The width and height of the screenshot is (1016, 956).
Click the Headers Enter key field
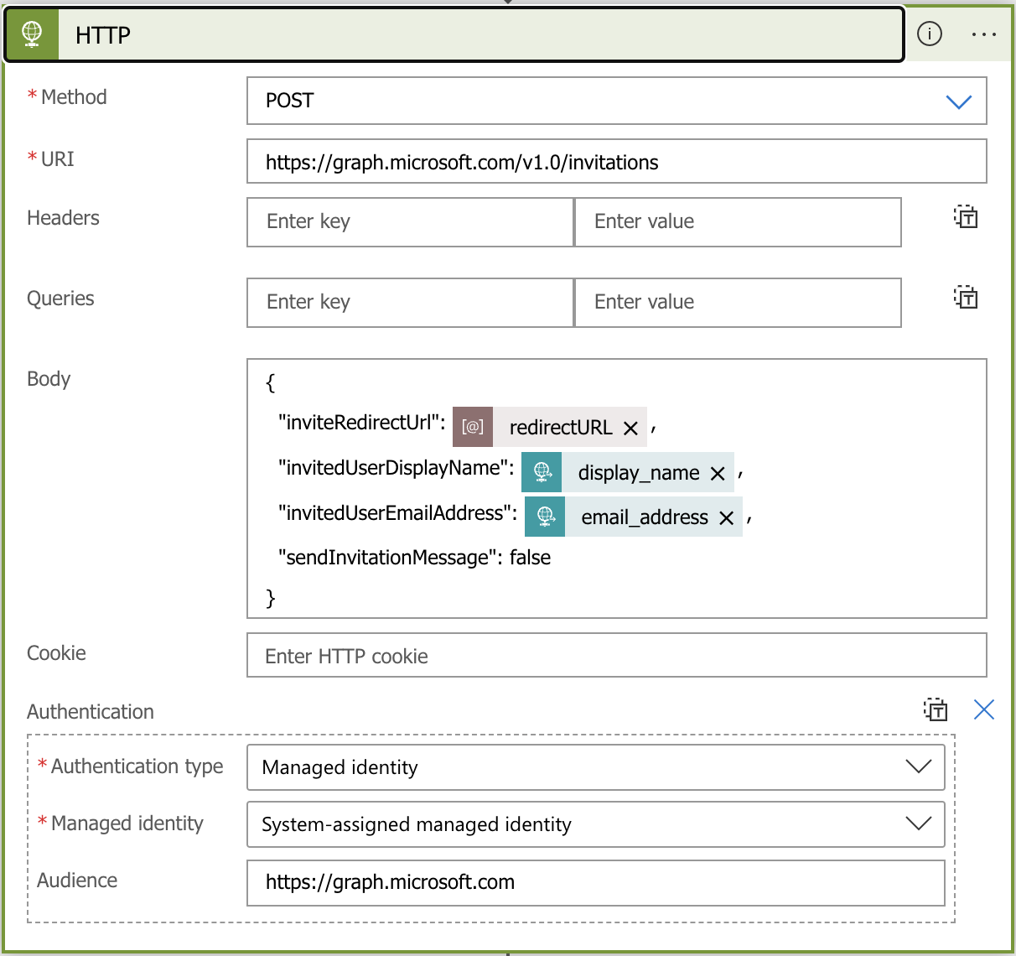(410, 222)
